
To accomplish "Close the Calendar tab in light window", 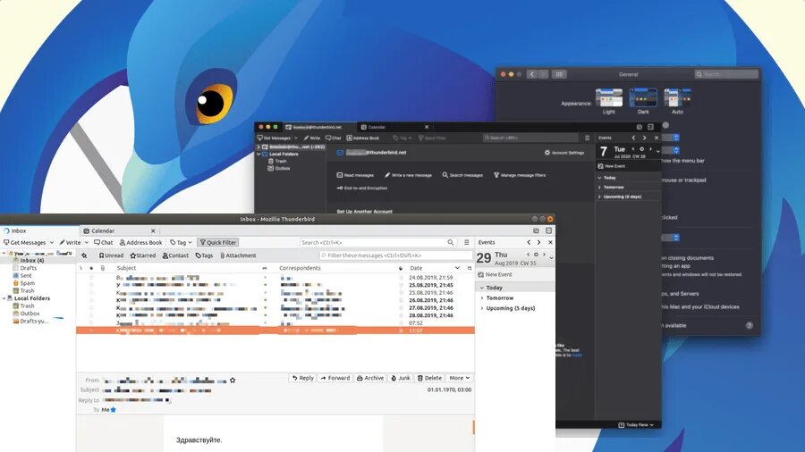I will click(153, 231).
